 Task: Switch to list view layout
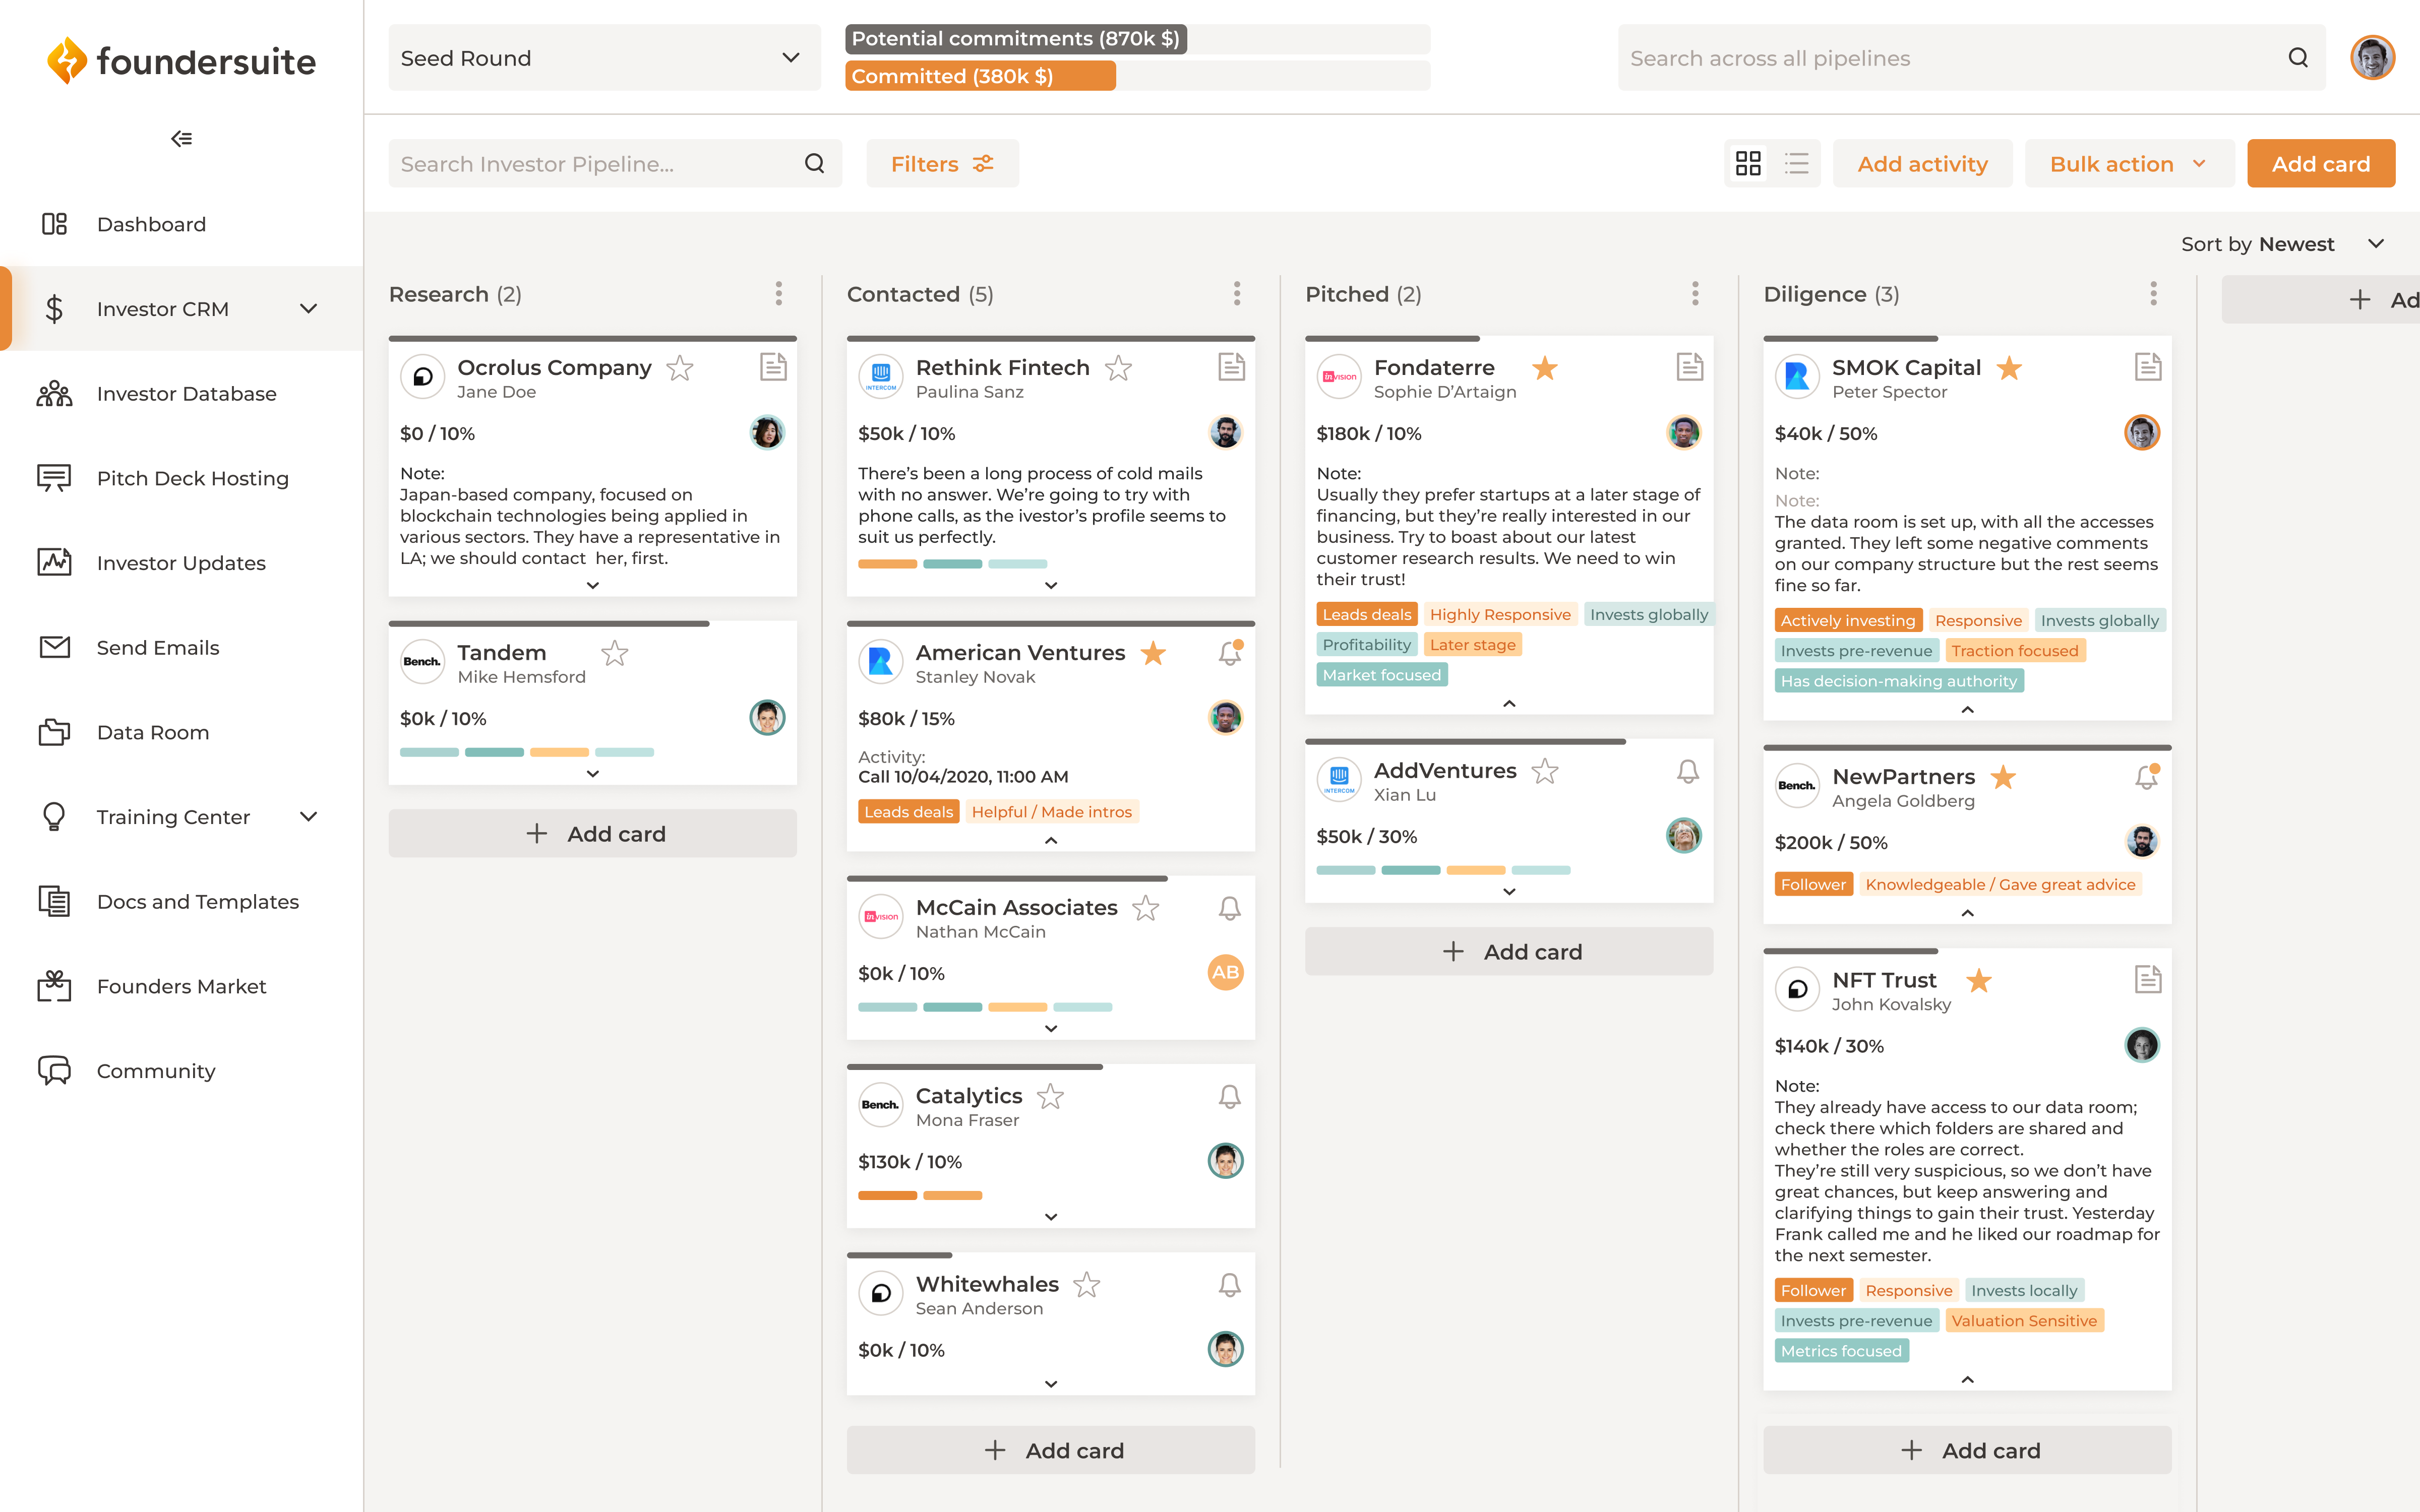point(1796,163)
